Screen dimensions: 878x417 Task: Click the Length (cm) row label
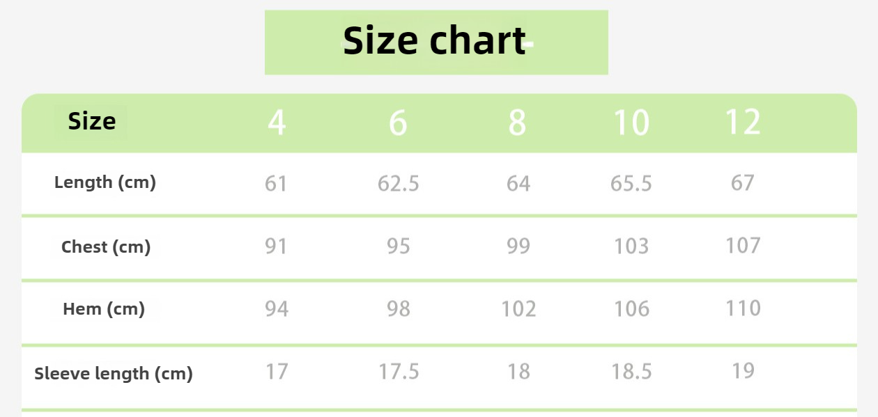105,182
